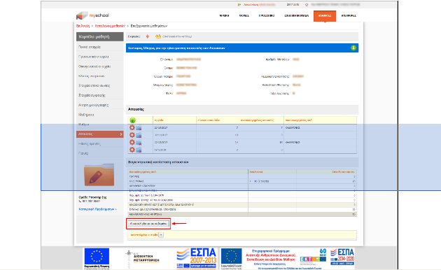Open the small dropdown in the yellow bar

[161, 235]
